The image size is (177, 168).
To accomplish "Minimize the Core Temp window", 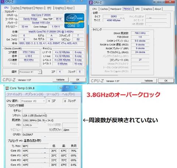I will pyautogui.click(x=61, y=87).
